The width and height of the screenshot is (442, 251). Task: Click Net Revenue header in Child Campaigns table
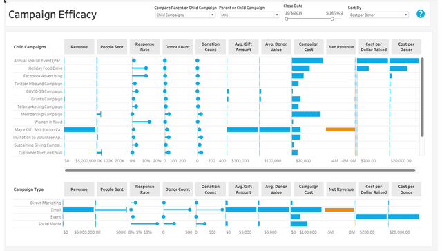(341, 47)
